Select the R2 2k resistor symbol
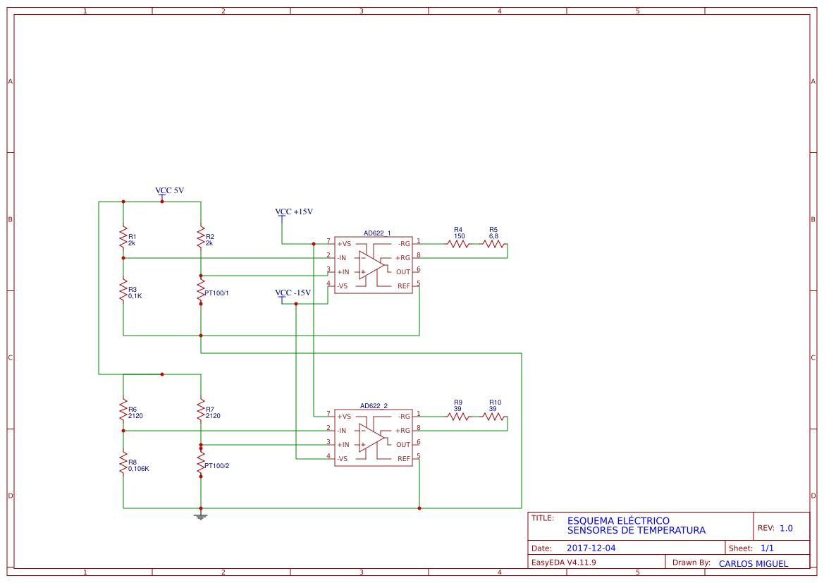This screenshot has height=583, width=824. coord(201,237)
